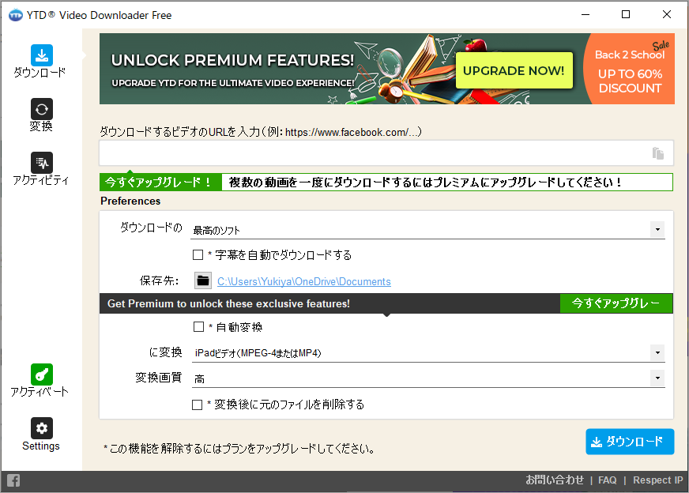Open the 変換画質 dropdown set to 高
689x493 pixels.
click(x=658, y=377)
